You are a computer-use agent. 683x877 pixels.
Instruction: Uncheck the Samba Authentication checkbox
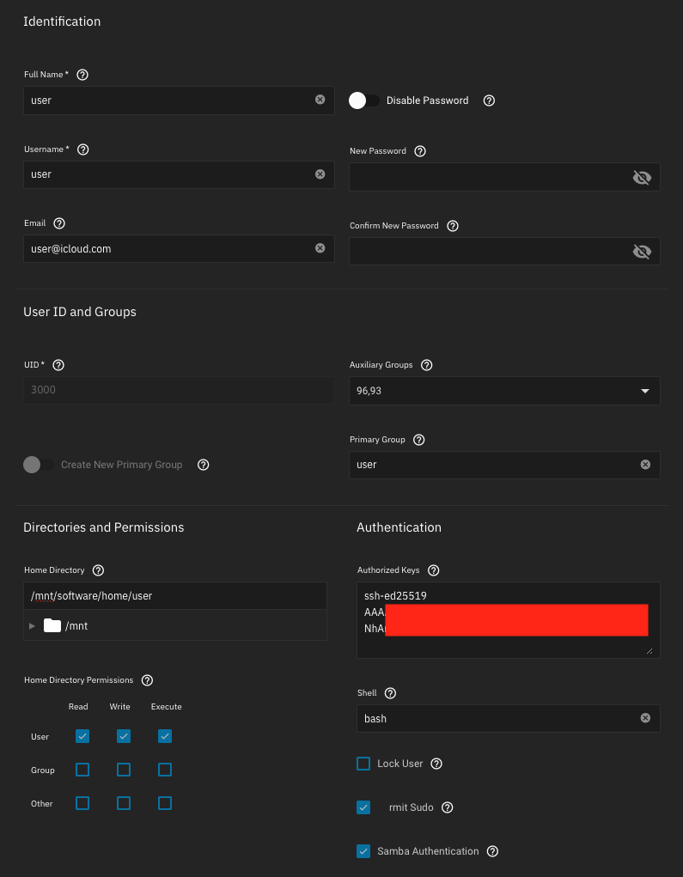click(x=363, y=851)
